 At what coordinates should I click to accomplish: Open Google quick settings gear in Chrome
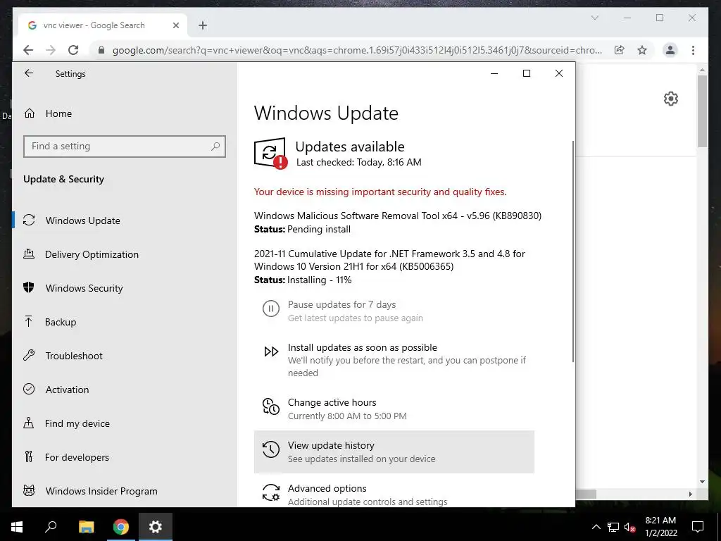[x=671, y=99]
